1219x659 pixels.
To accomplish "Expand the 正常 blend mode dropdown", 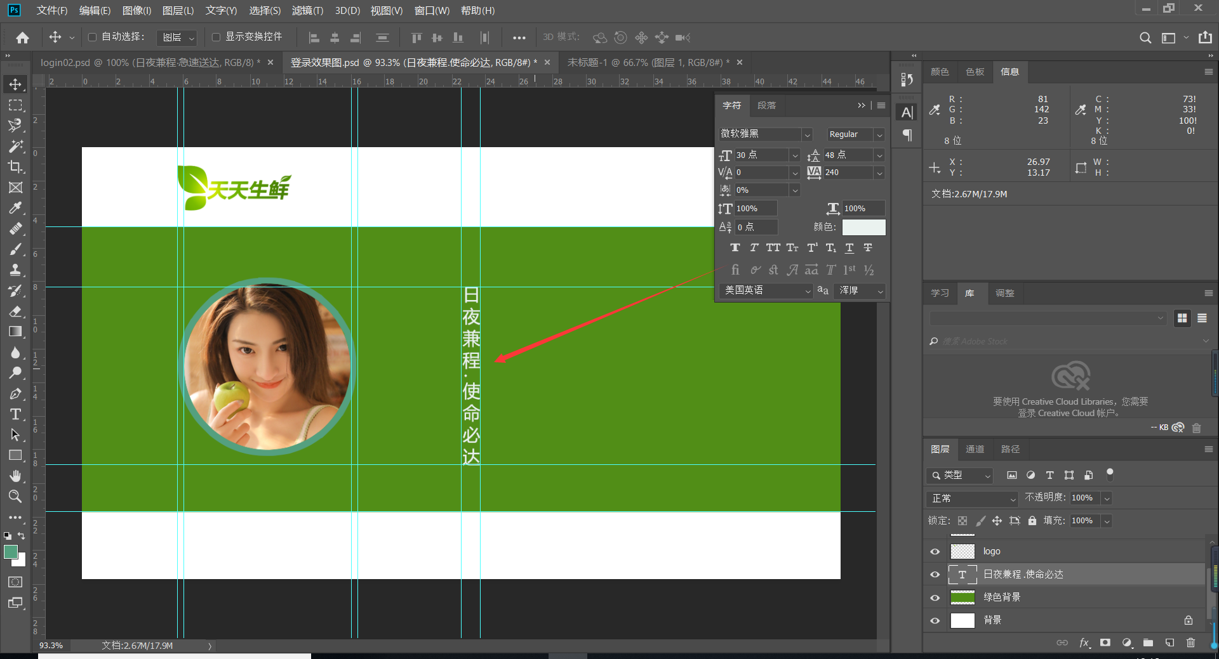I will click(971, 499).
